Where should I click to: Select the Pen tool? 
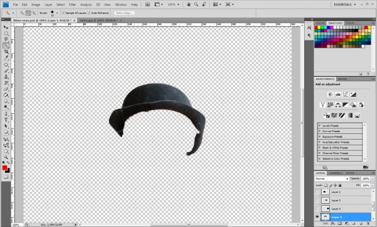6,114
